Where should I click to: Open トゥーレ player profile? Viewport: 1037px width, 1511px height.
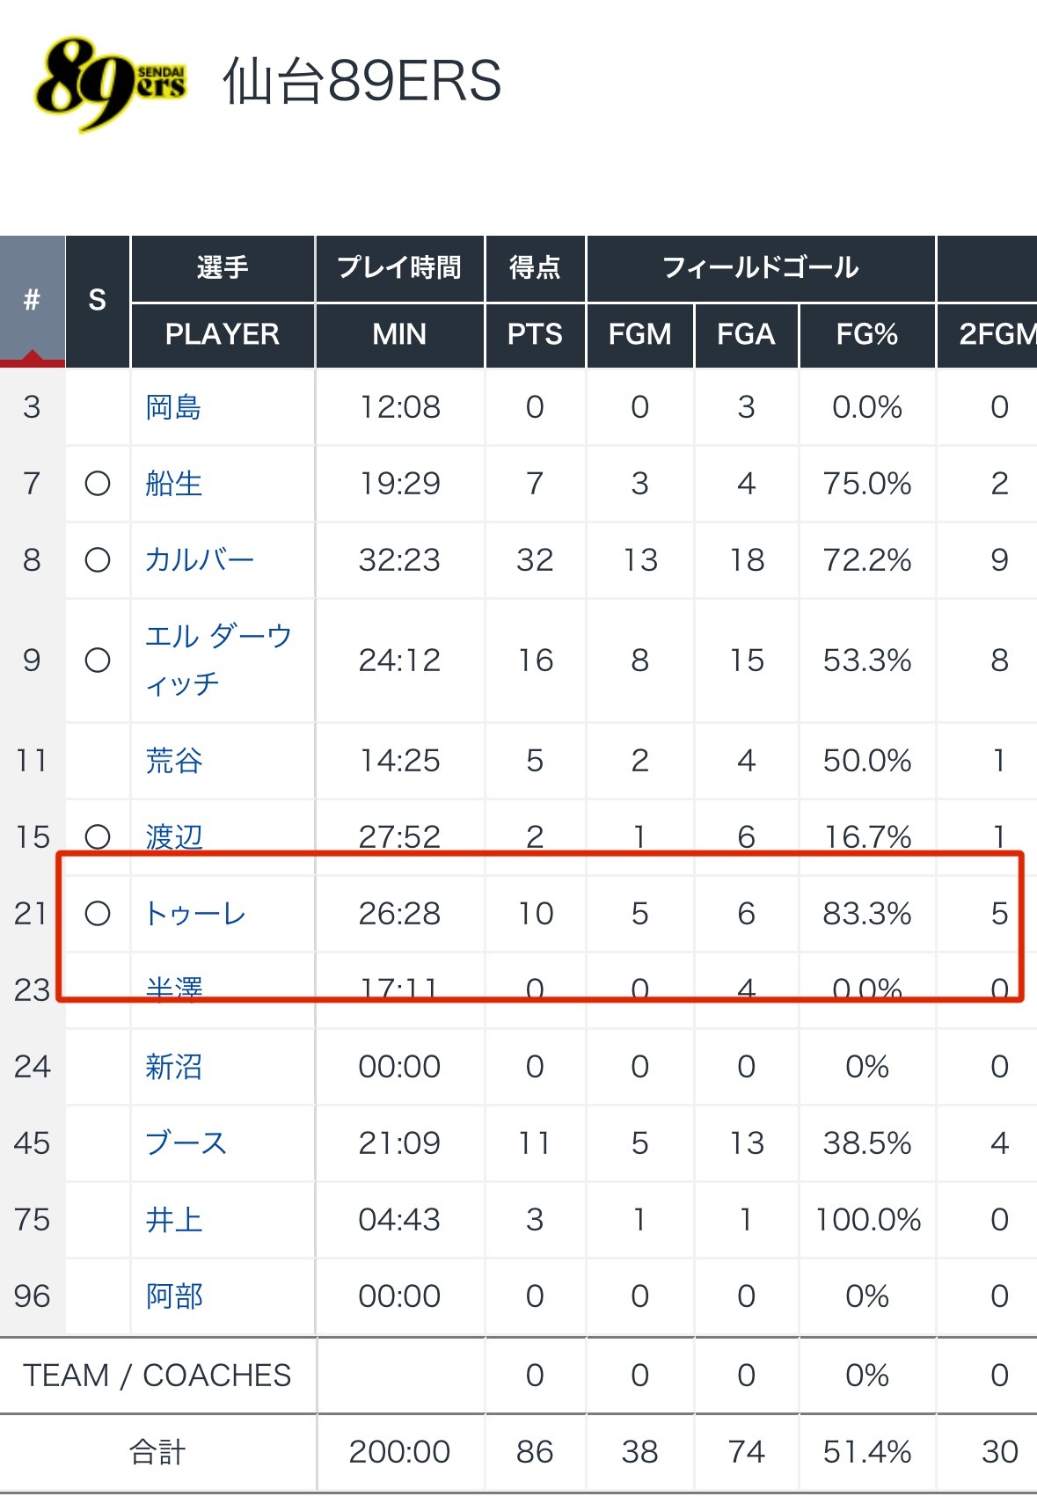(194, 914)
